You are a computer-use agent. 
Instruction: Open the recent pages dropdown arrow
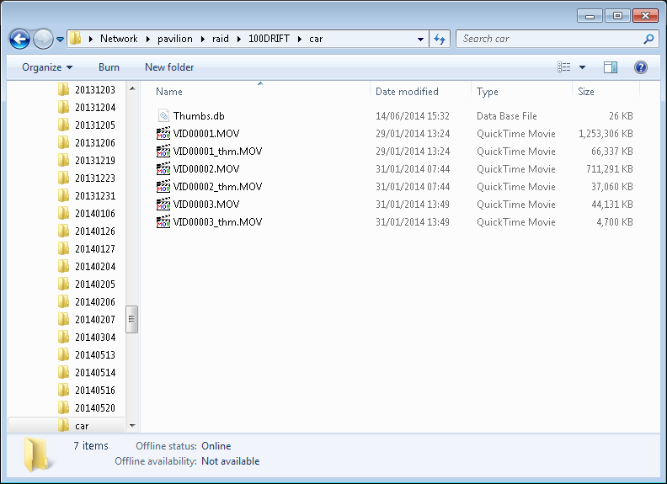click(x=61, y=39)
